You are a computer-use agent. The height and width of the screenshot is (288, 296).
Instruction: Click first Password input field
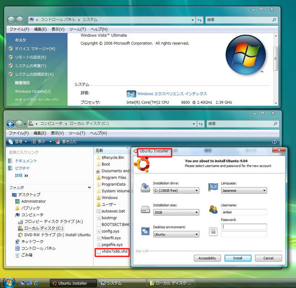[244, 227]
